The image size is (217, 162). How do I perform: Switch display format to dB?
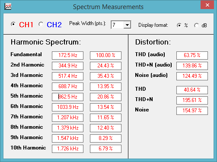click(196, 25)
